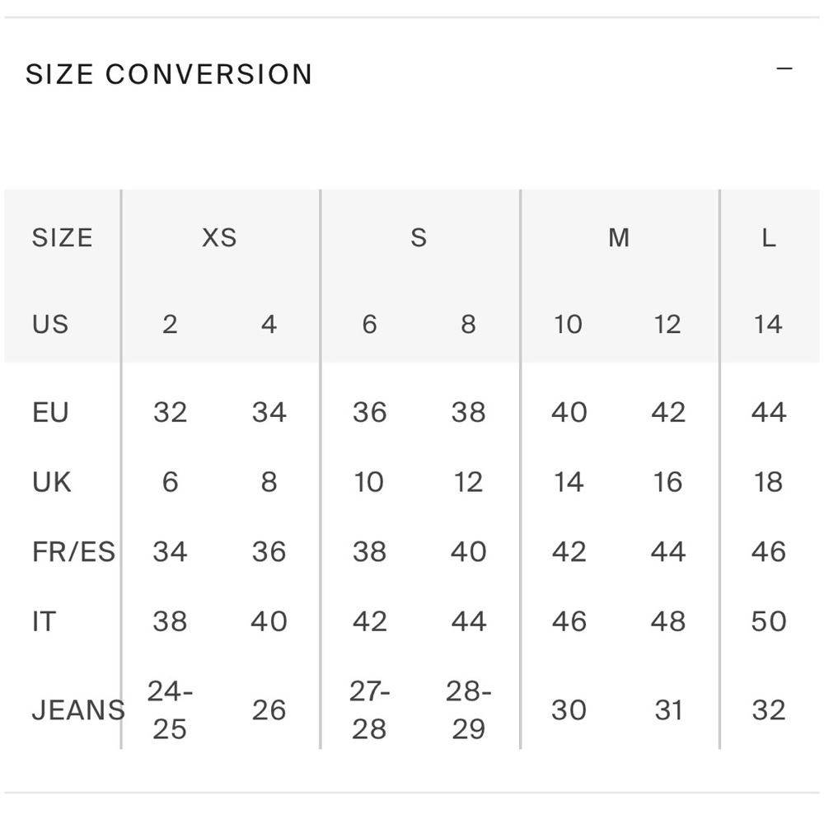Viewport: 824px width, 824px height.
Task: Select the S size column header
Action: pos(419,237)
